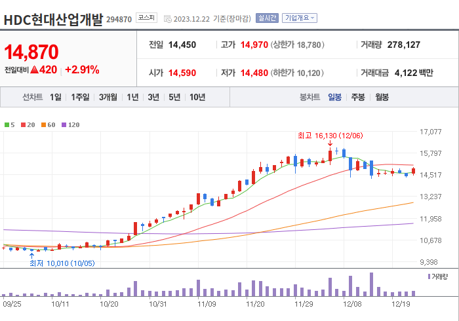Select the 1일 line chart tab

click(56, 97)
